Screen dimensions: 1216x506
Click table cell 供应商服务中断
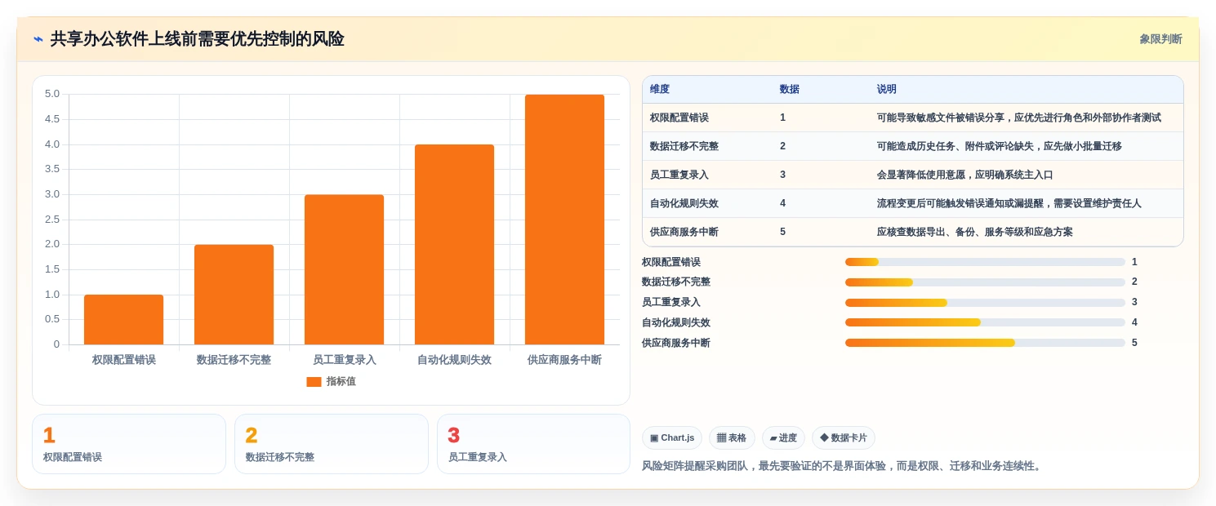(x=684, y=232)
